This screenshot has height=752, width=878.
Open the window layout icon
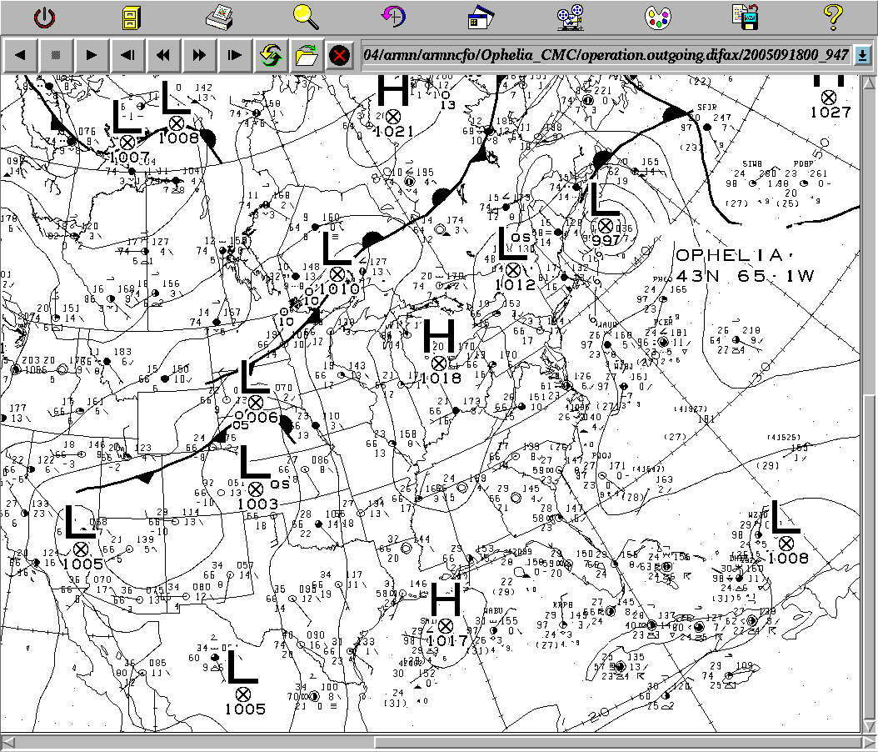pyautogui.click(x=481, y=17)
